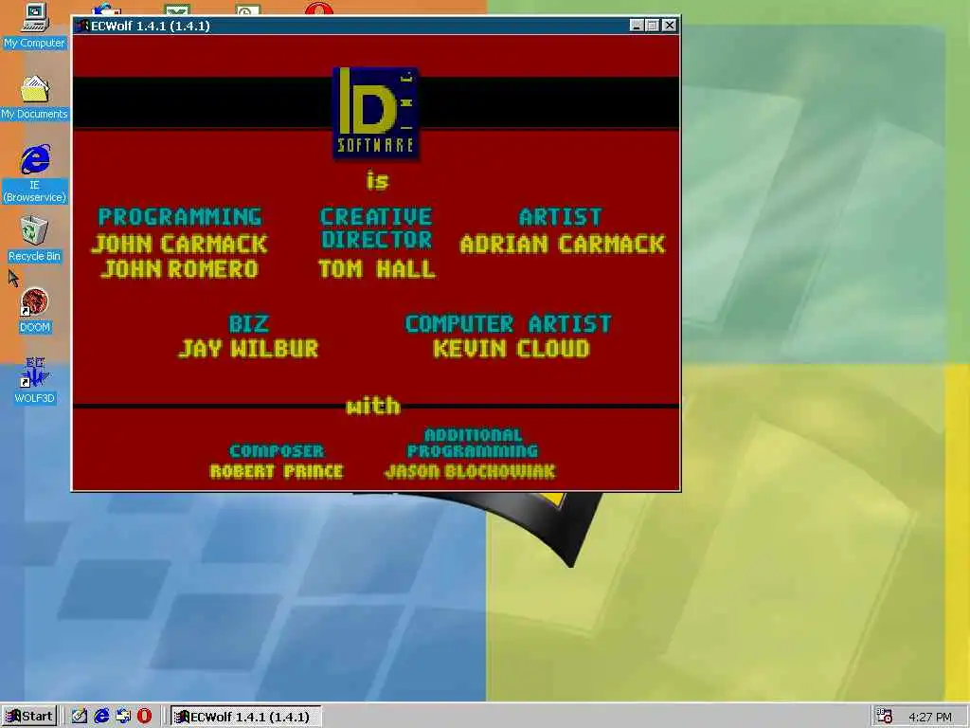Click the 'ADRIAN CARMACK' credit text
Screen dimensions: 970x728
point(563,244)
